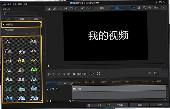Click the timeline playhead marker at 00:00:00:00
The width and height of the screenshot is (170, 109).
point(72,84)
